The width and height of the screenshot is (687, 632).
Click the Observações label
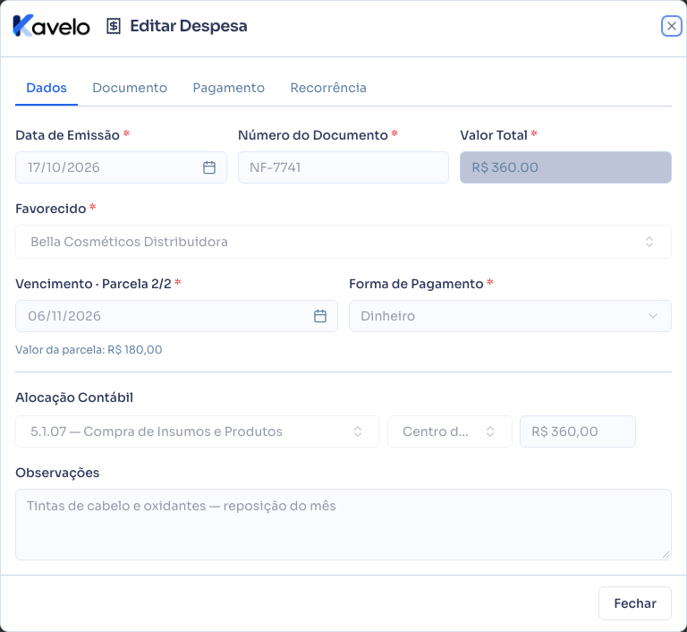[57, 473]
